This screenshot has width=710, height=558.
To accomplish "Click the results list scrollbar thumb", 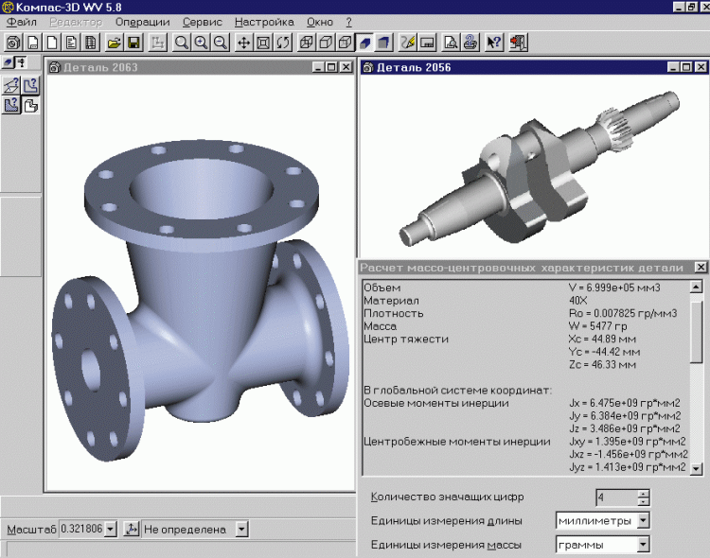I will (696, 331).
